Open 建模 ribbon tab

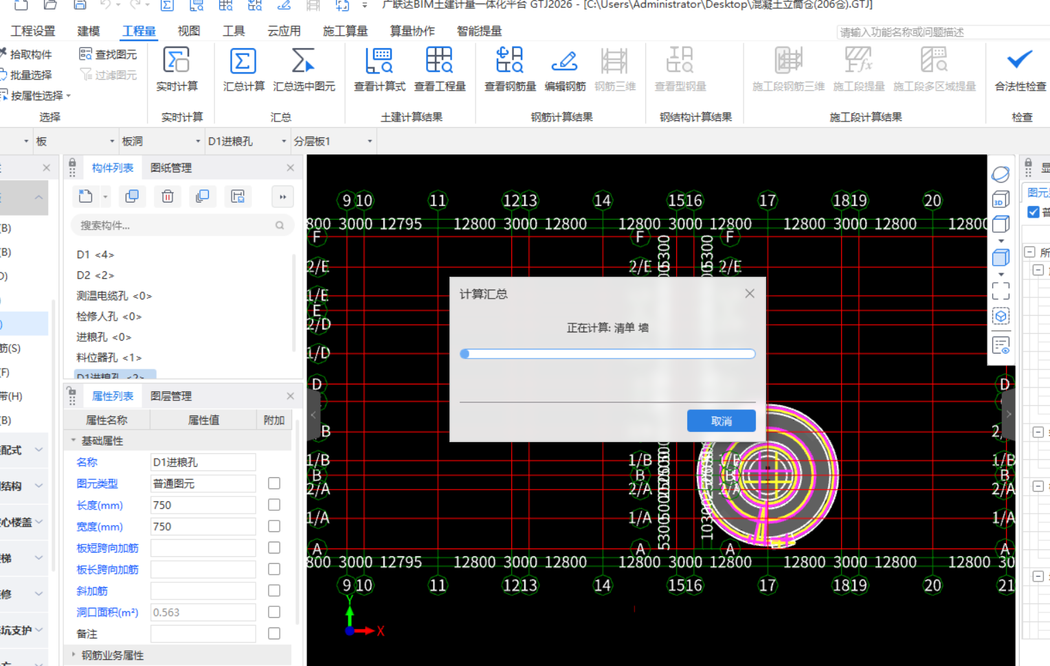coord(89,31)
